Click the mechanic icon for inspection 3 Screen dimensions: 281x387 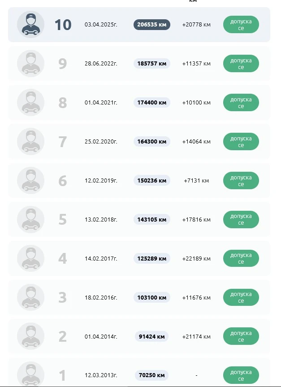point(30,297)
